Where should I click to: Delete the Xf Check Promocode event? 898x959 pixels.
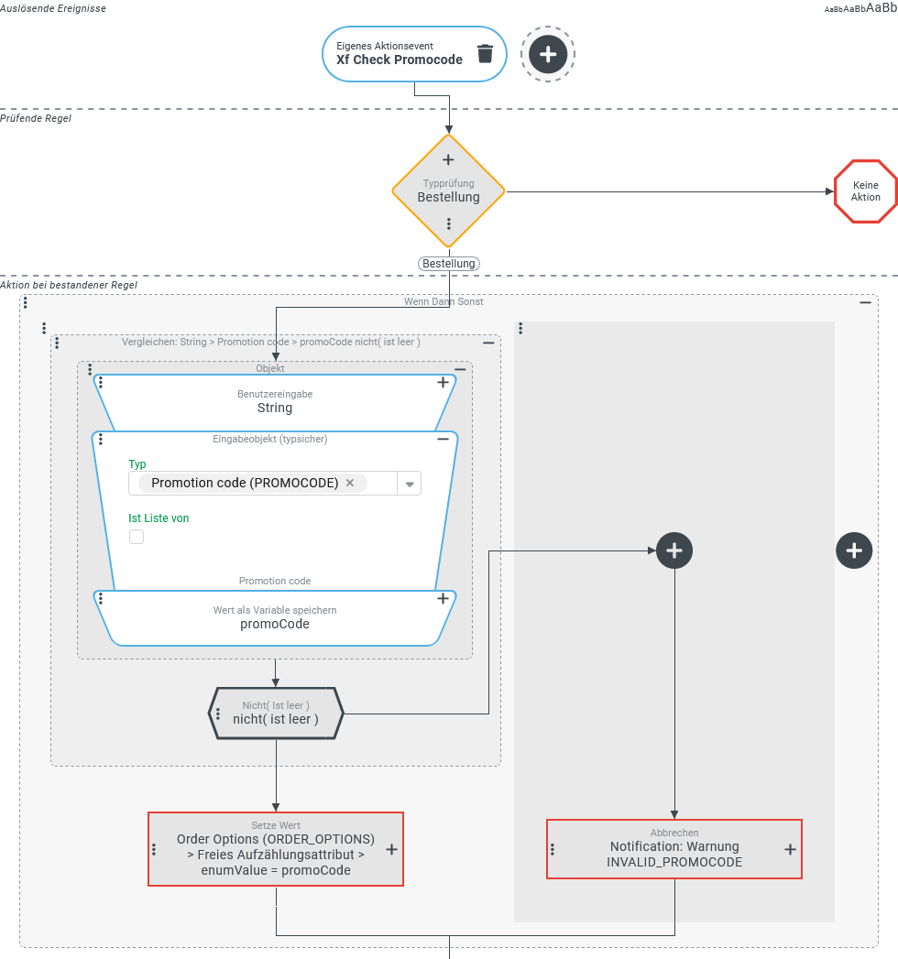486,53
